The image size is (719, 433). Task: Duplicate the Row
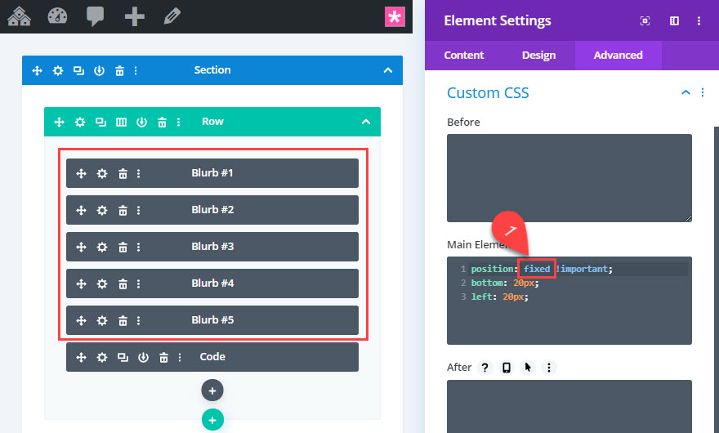[100, 122]
